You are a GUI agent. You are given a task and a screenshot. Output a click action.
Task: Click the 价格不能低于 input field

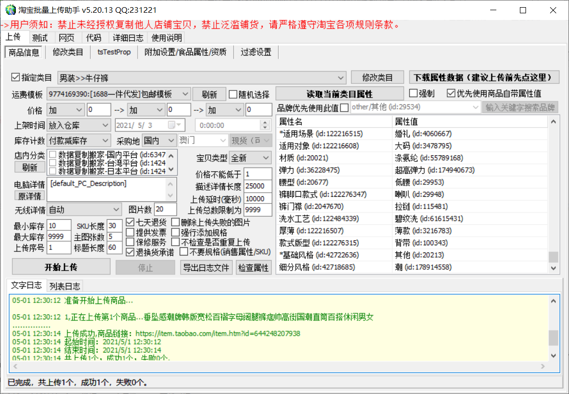pyautogui.click(x=258, y=174)
